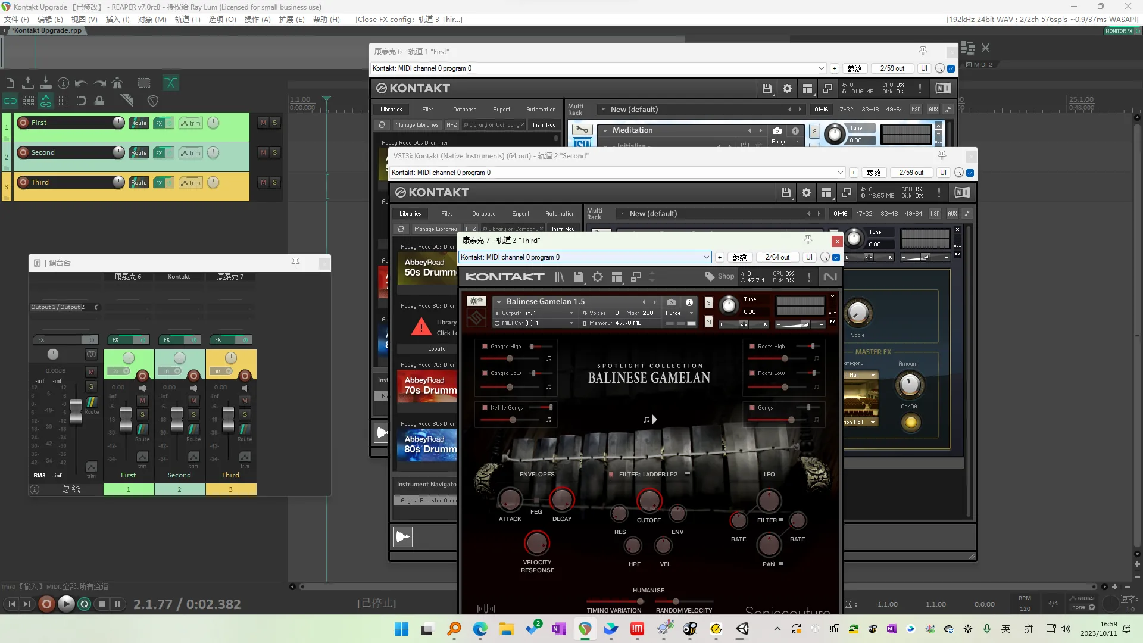Open Balinese Gamelan info icon
Viewport: 1143px width, 643px height.
[689, 302]
